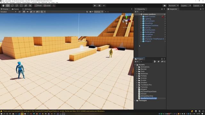Lock the Hierarchy panel

tap(162, 9)
